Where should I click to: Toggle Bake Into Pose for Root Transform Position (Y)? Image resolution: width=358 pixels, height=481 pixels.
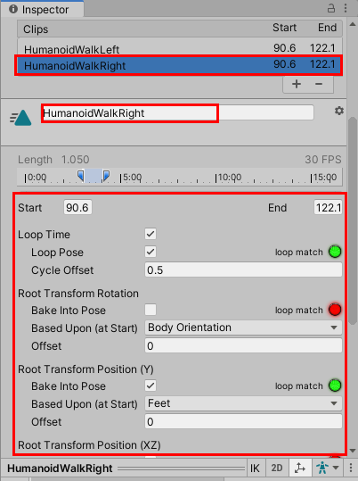[x=151, y=386]
